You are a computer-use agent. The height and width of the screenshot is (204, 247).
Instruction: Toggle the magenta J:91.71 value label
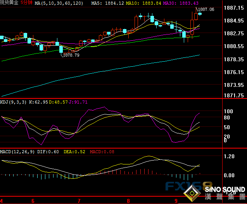tap(79, 102)
